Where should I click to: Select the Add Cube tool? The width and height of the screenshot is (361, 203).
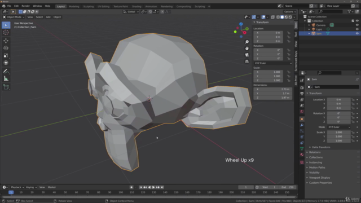point(6,87)
